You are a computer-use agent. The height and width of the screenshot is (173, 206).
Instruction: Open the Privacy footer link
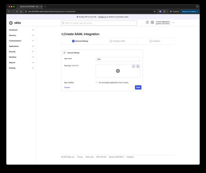click(80, 157)
